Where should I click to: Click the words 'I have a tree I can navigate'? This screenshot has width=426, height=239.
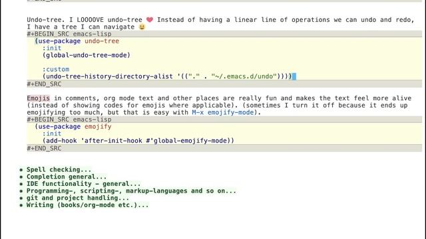(x=81, y=27)
